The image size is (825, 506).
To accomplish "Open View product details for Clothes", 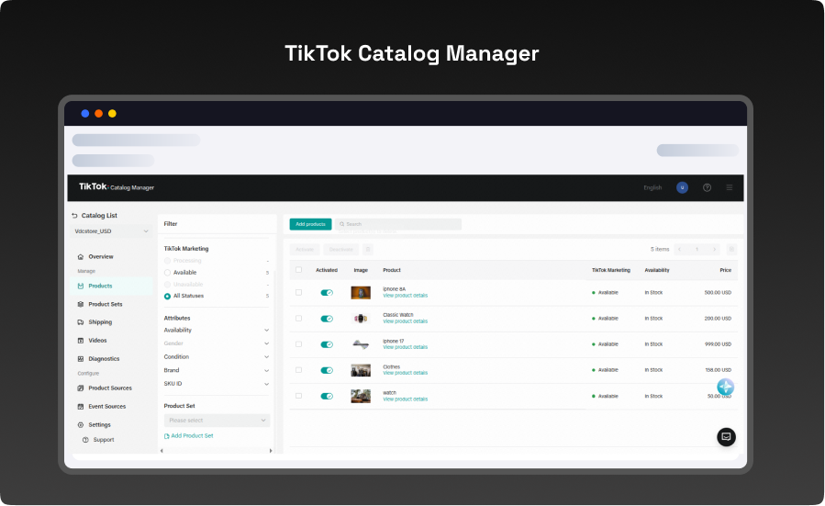I will coord(405,373).
